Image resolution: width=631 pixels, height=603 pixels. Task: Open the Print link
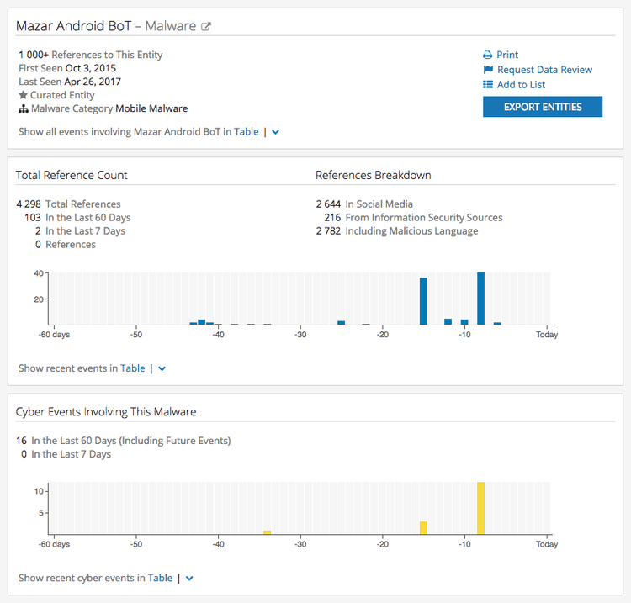click(507, 55)
